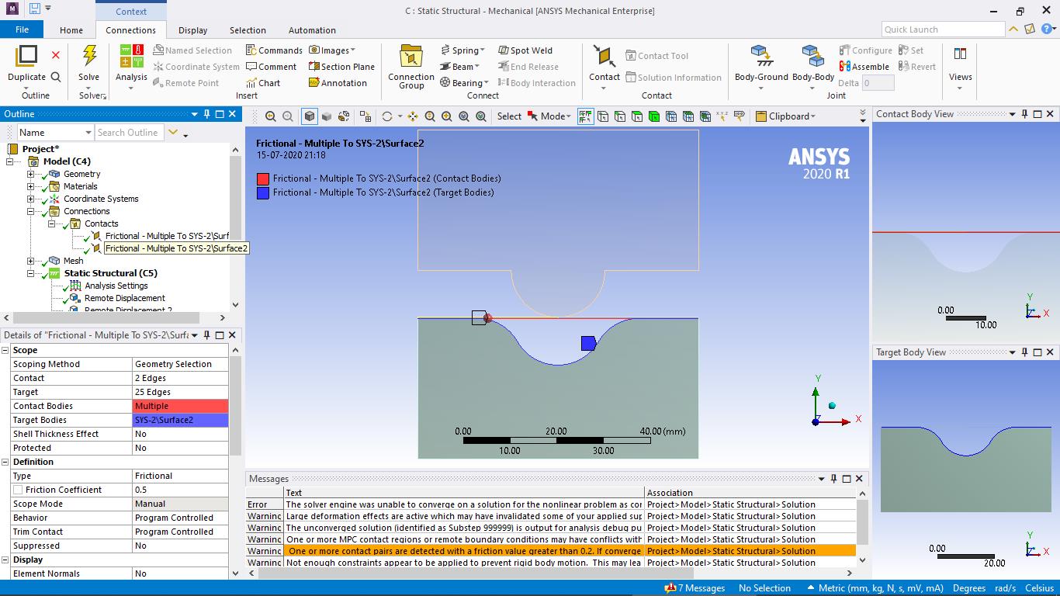Select the Mesh tree item
The height and width of the screenshot is (596, 1060).
tap(73, 261)
